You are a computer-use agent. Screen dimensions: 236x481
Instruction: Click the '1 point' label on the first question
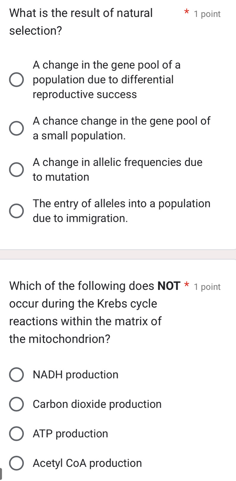click(x=208, y=14)
